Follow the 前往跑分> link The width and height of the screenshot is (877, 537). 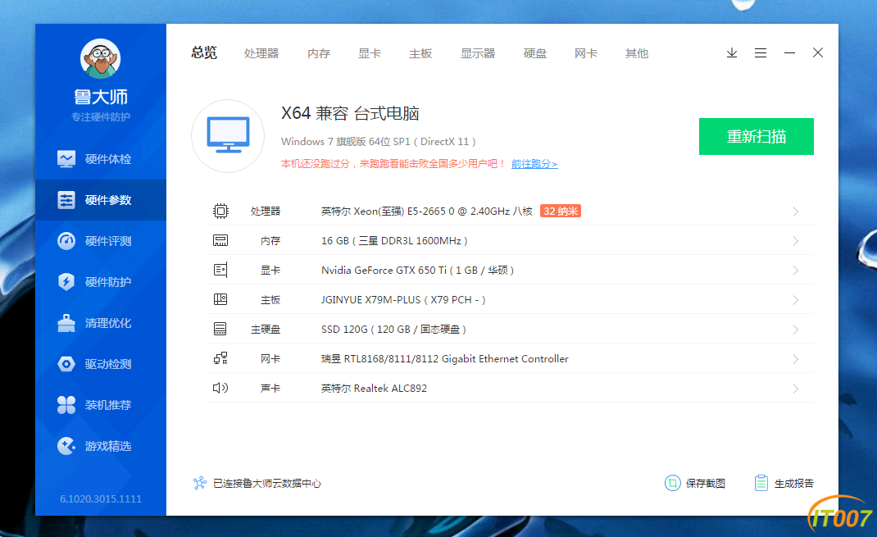534,164
